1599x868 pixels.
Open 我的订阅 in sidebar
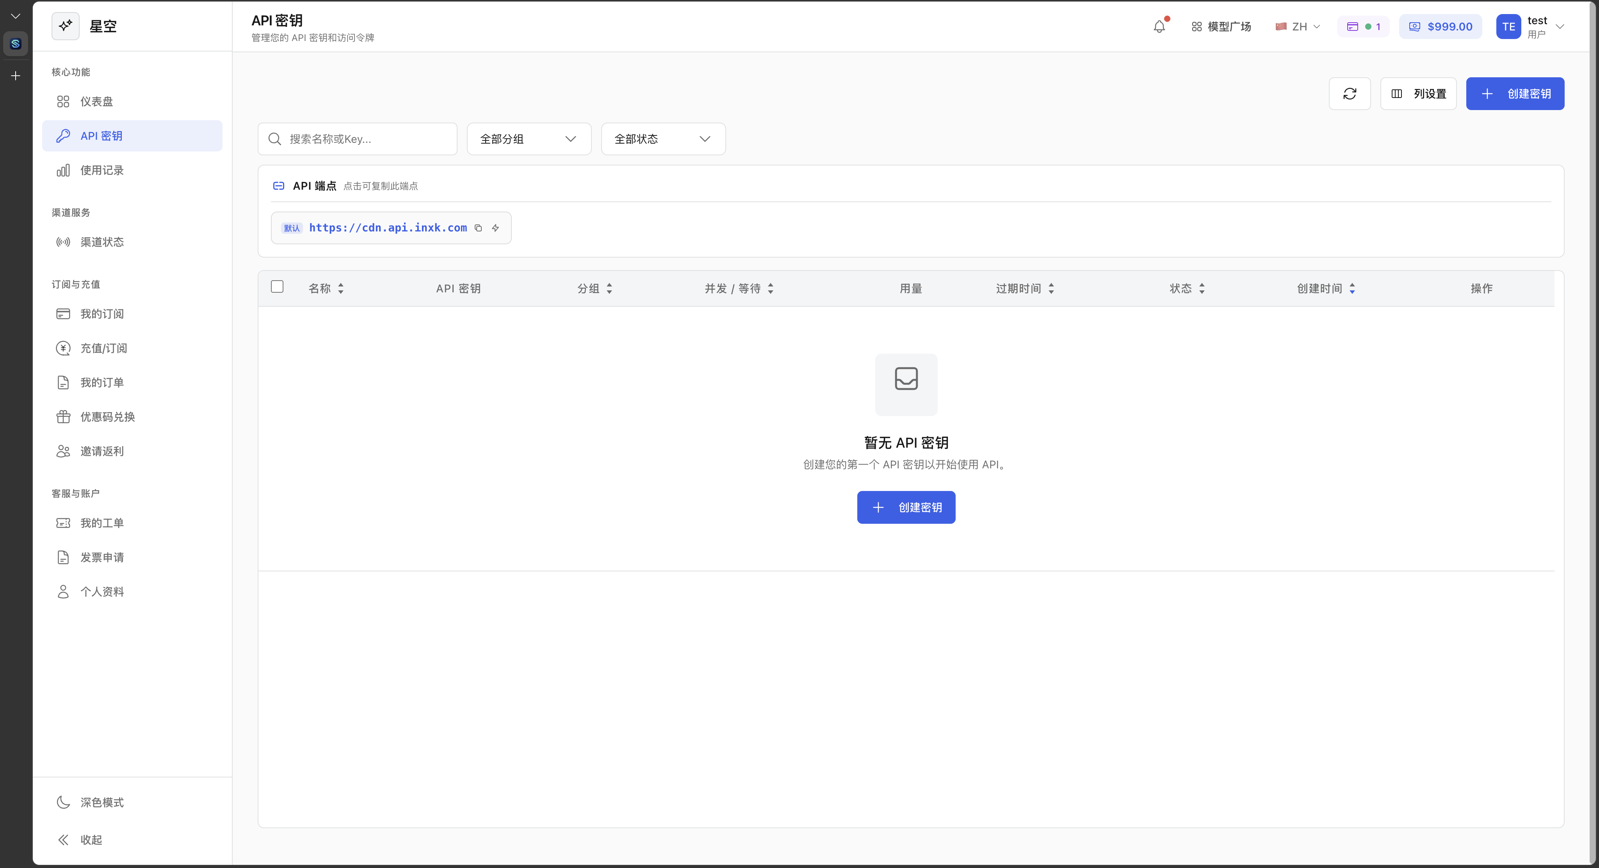pyautogui.click(x=132, y=314)
